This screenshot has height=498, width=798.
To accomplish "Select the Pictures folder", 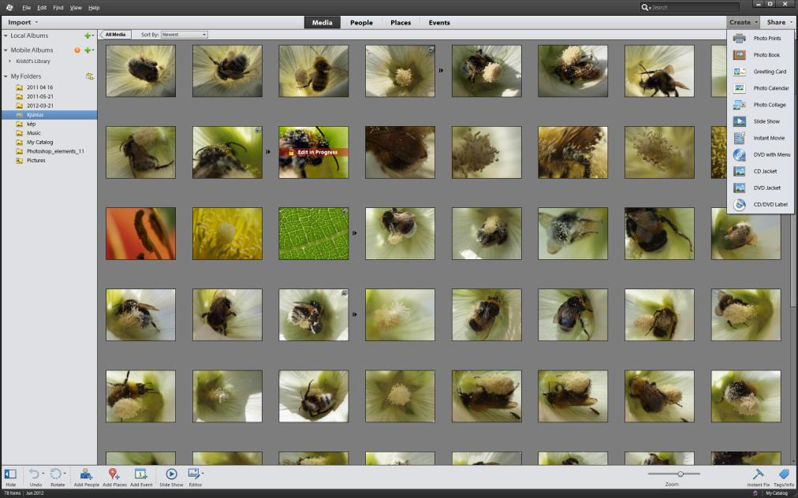I will click(35, 160).
